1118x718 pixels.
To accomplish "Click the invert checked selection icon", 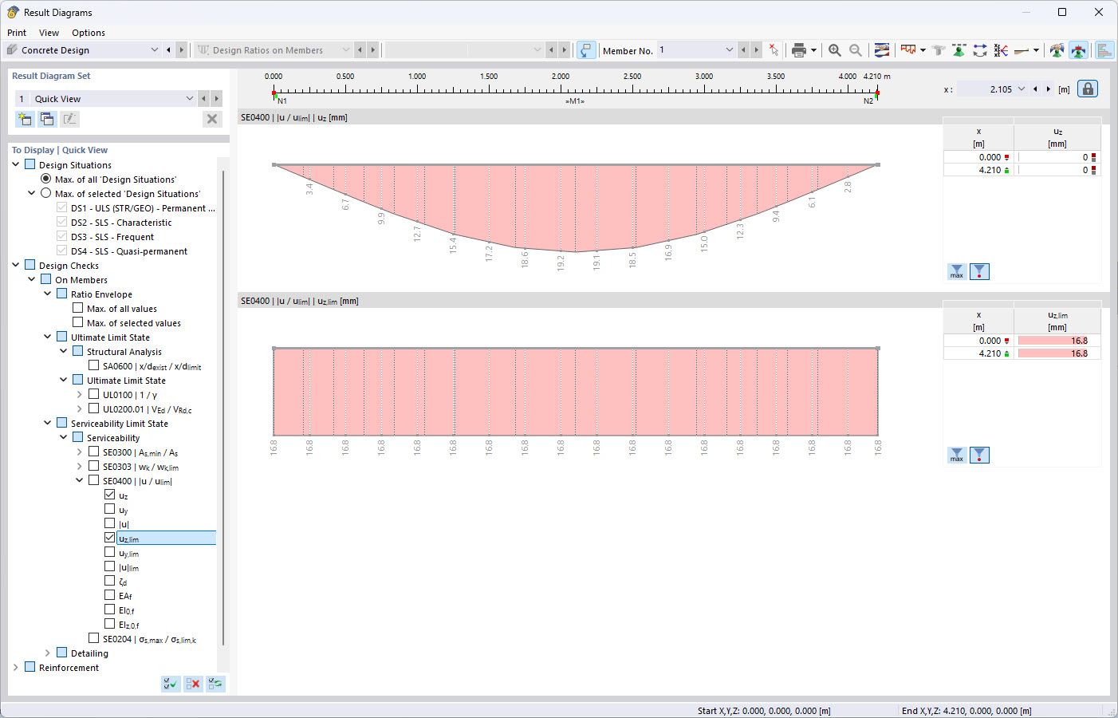I will pos(215,684).
